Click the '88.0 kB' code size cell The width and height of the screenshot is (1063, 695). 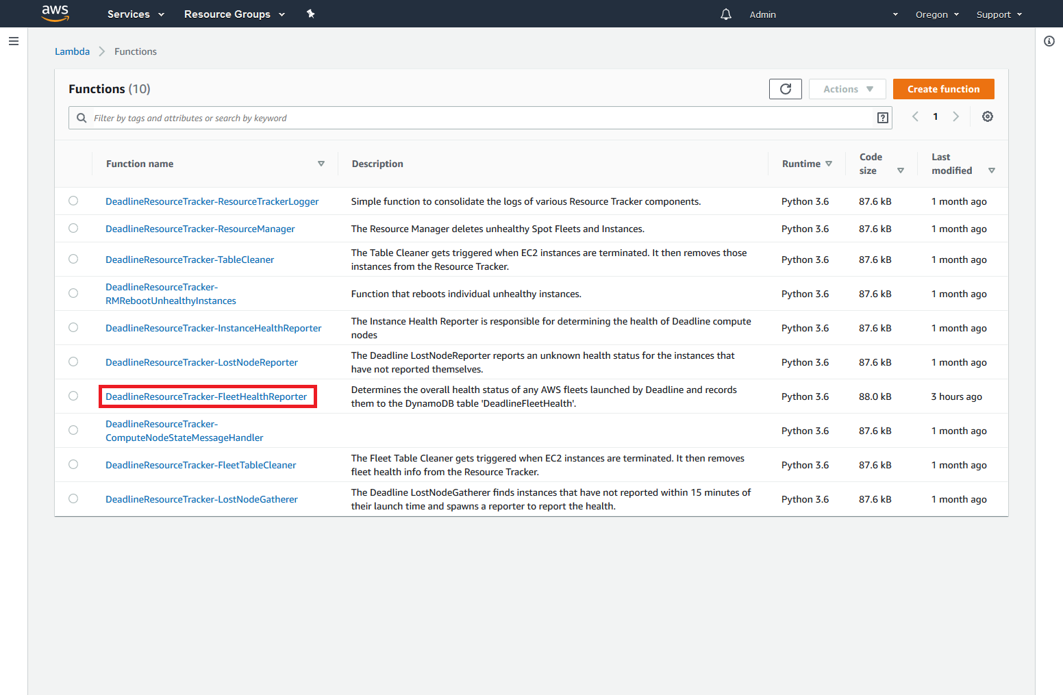click(875, 396)
